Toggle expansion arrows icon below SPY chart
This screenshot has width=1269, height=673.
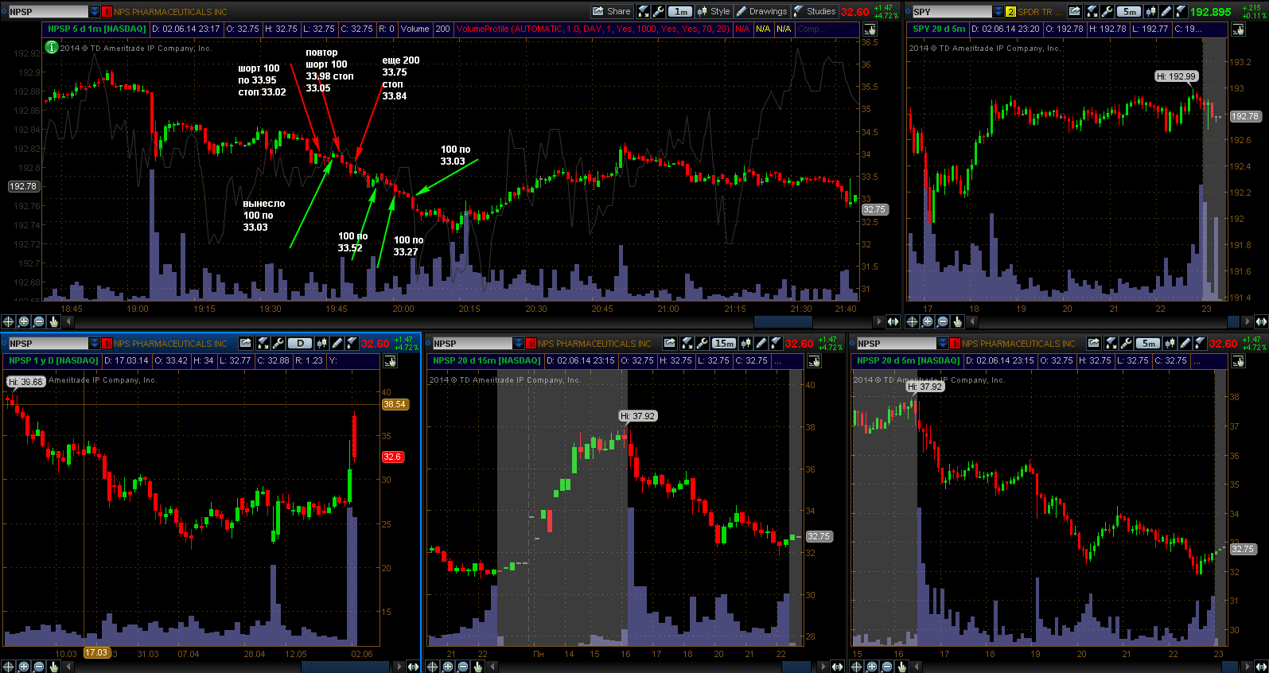[1261, 321]
